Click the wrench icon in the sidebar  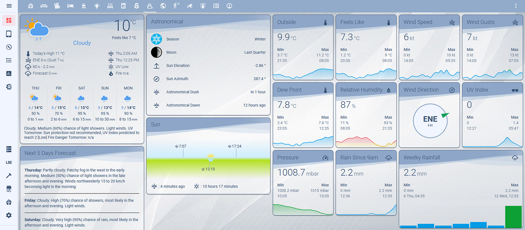(x=8, y=175)
